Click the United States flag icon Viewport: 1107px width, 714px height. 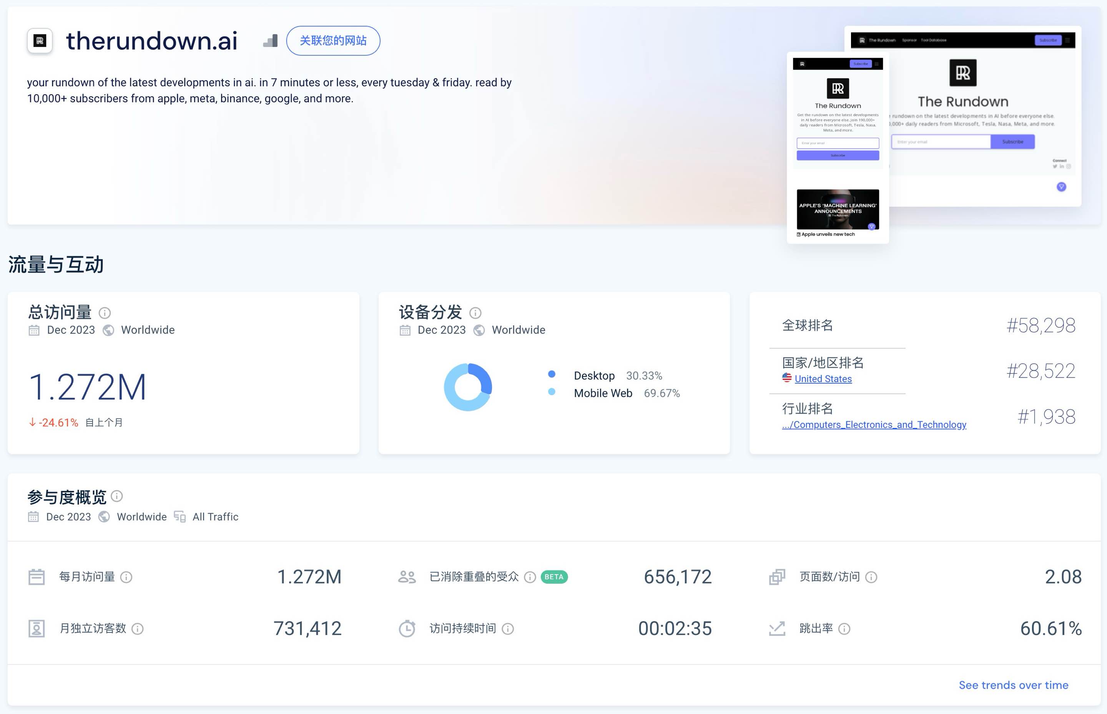pos(787,378)
